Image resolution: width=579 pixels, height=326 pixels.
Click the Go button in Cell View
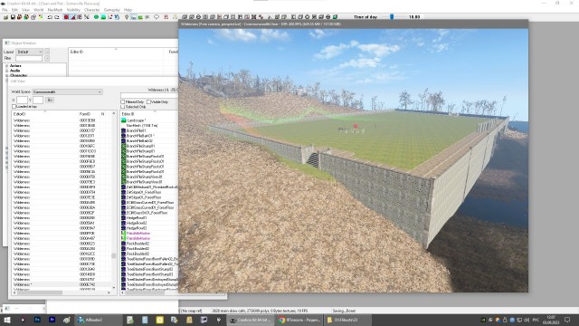point(50,101)
